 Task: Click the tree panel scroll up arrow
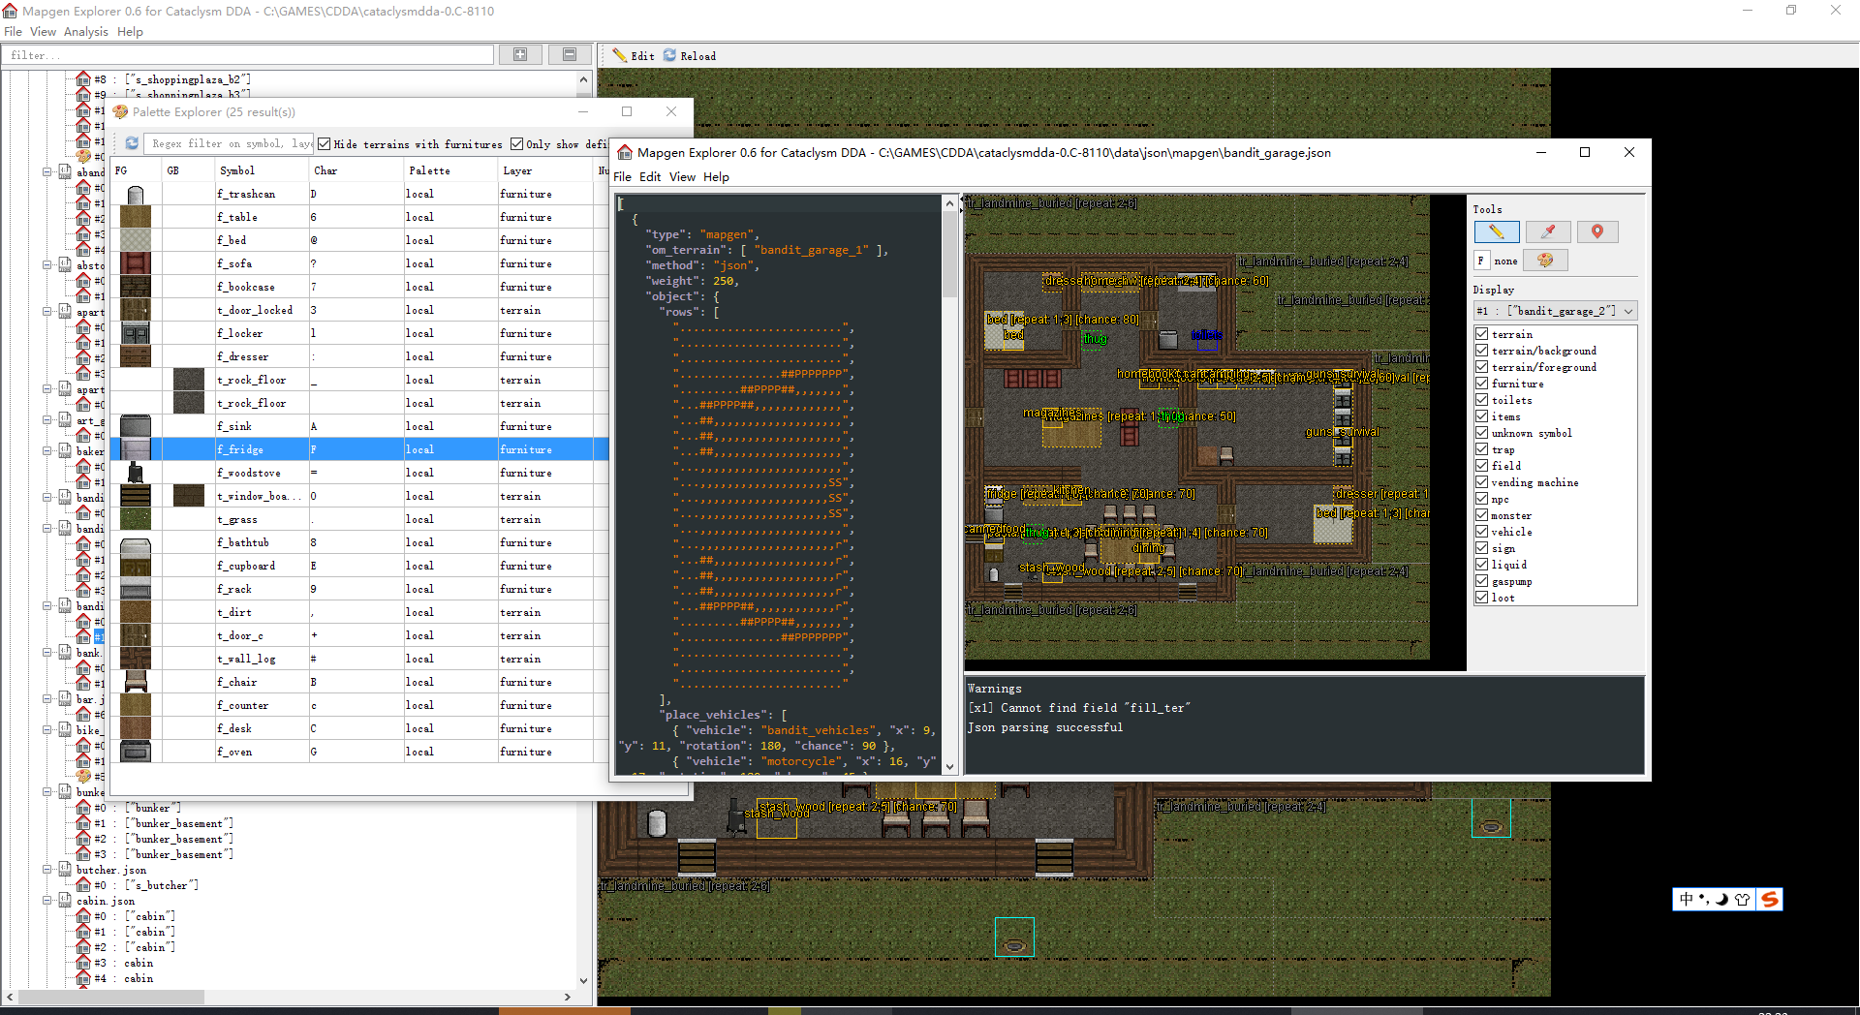(x=583, y=79)
